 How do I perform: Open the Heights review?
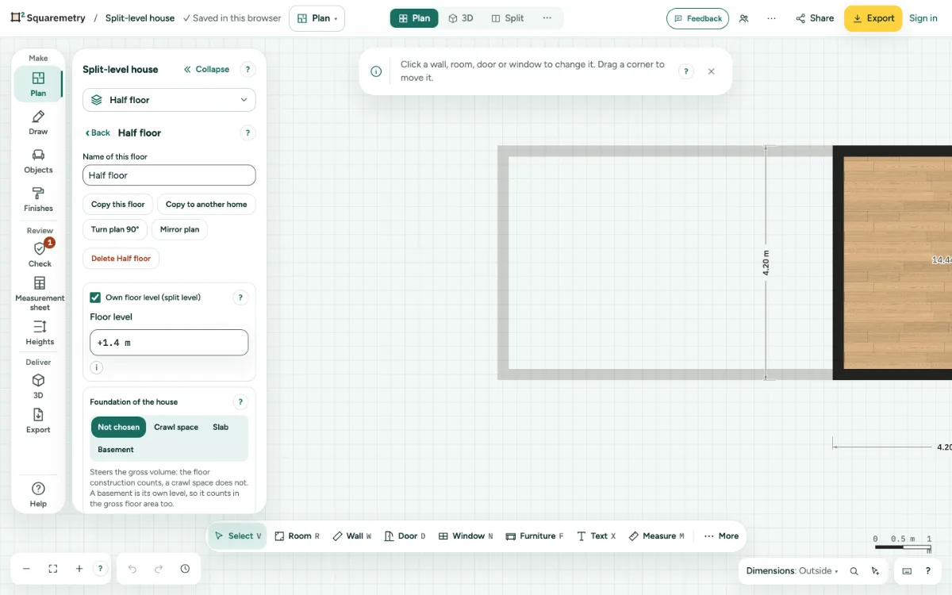[x=40, y=333]
